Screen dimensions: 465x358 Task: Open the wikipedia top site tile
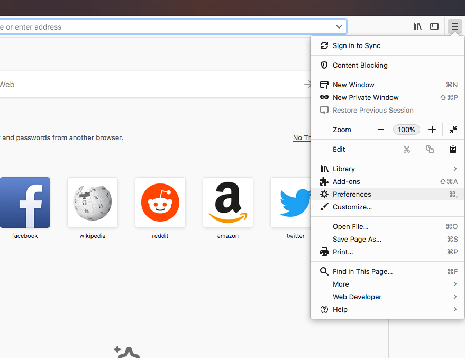tap(93, 203)
